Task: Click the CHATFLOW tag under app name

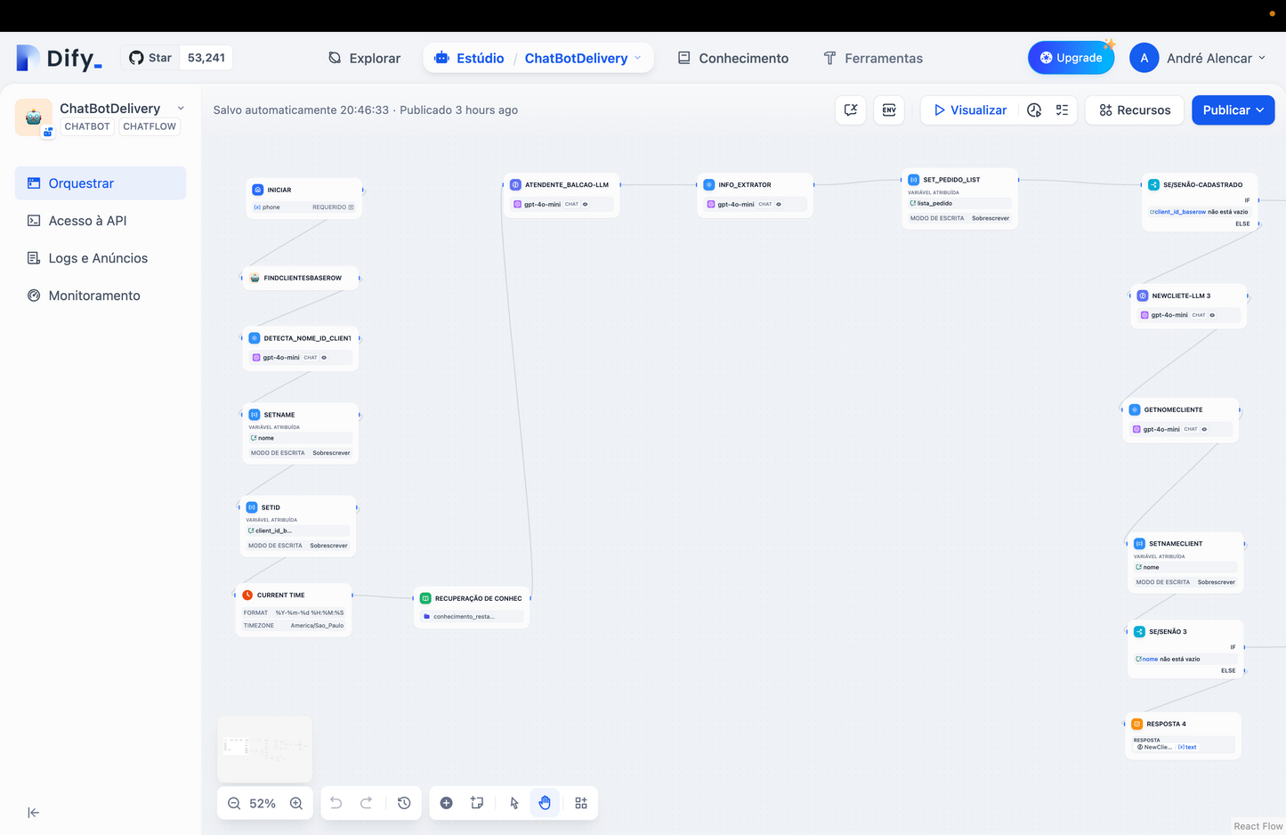Action: 150,126
